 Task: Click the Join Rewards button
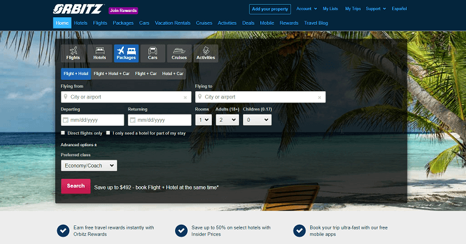pyautogui.click(x=123, y=11)
